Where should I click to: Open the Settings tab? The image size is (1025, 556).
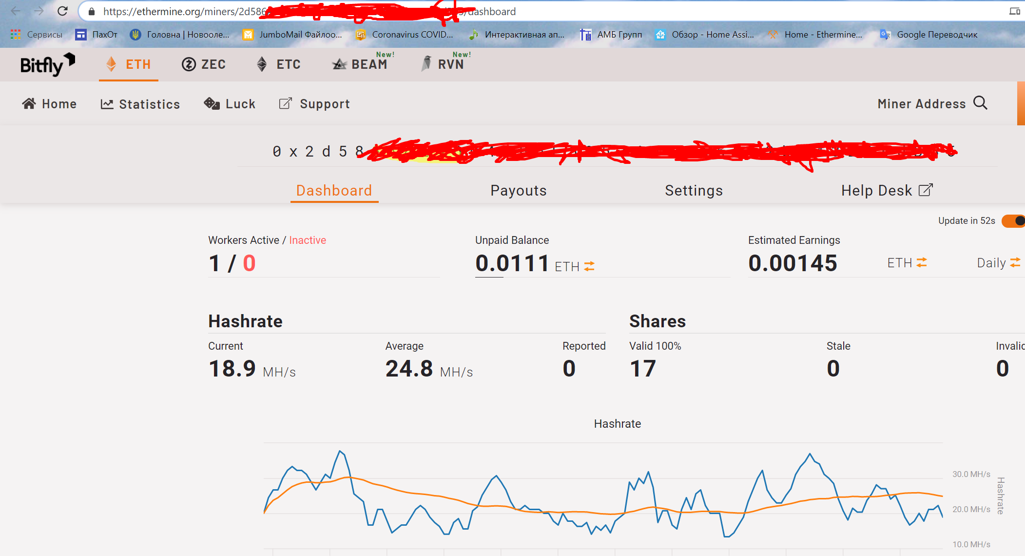coord(694,191)
